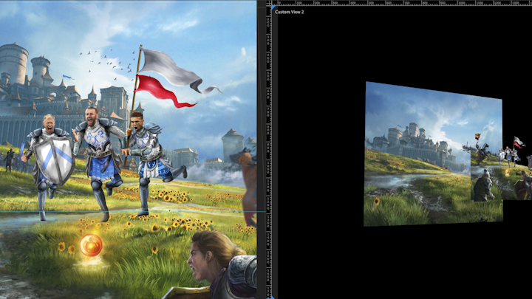Image resolution: width=532 pixels, height=299 pixels.
Task: Click the "Custom View 2" view label
Action: point(289,12)
